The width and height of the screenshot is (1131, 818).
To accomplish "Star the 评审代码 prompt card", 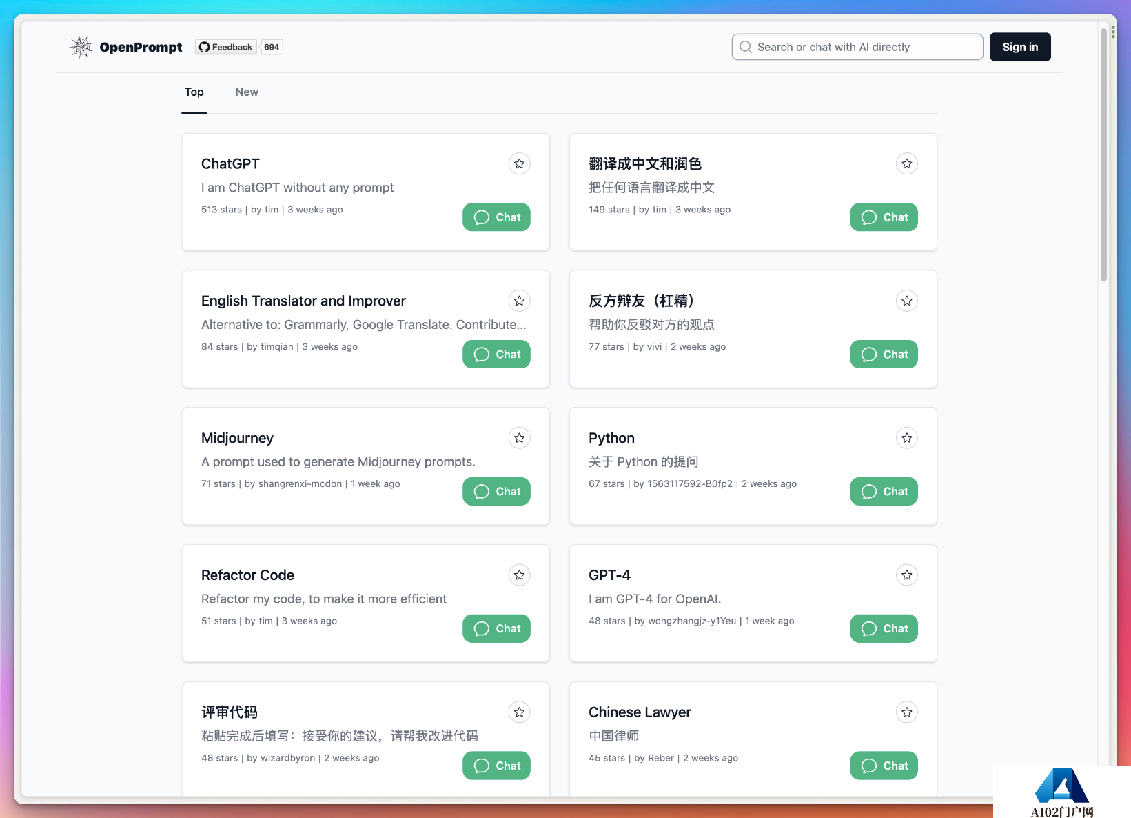I will pyautogui.click(x=519, y=712).
